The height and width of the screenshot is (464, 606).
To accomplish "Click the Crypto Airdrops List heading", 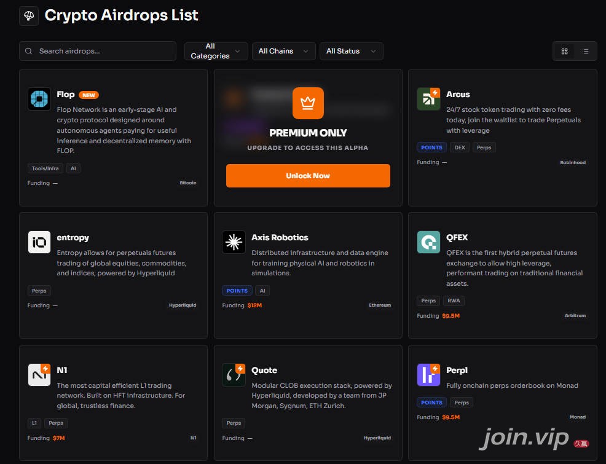I will 121,15.
